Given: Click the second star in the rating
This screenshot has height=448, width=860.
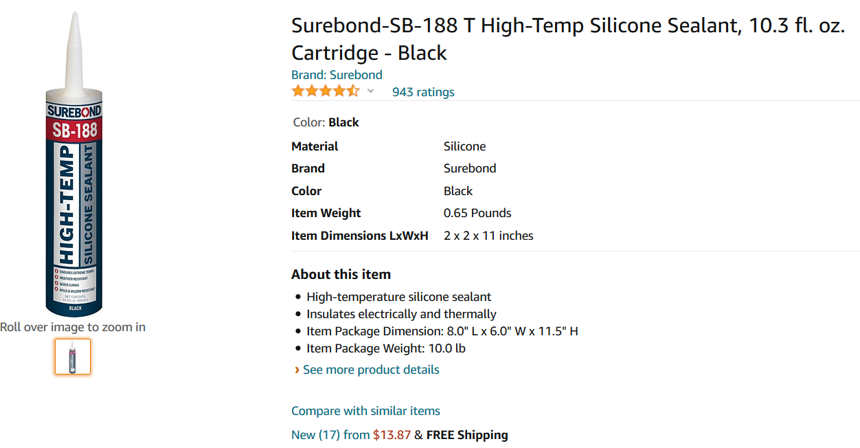Looking at the screenshot, I should click(x=311, y=91).
